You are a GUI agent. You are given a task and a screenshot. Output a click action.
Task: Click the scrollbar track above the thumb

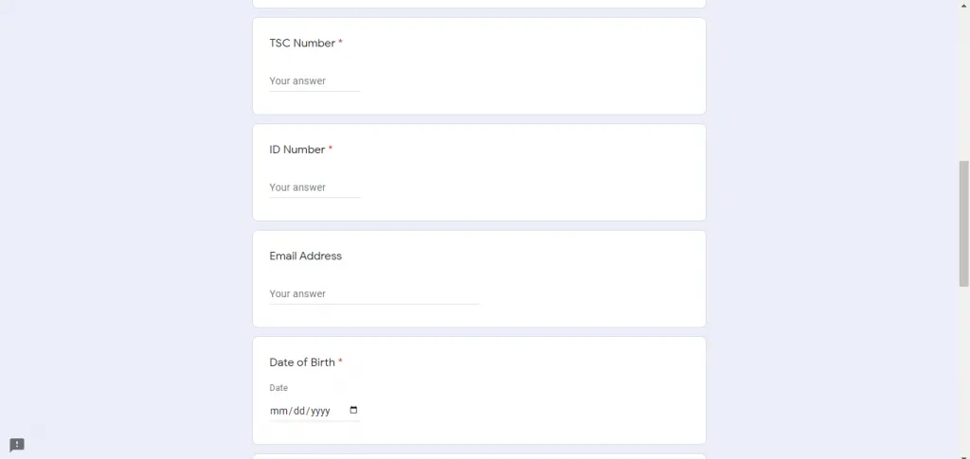coord(963,76)
